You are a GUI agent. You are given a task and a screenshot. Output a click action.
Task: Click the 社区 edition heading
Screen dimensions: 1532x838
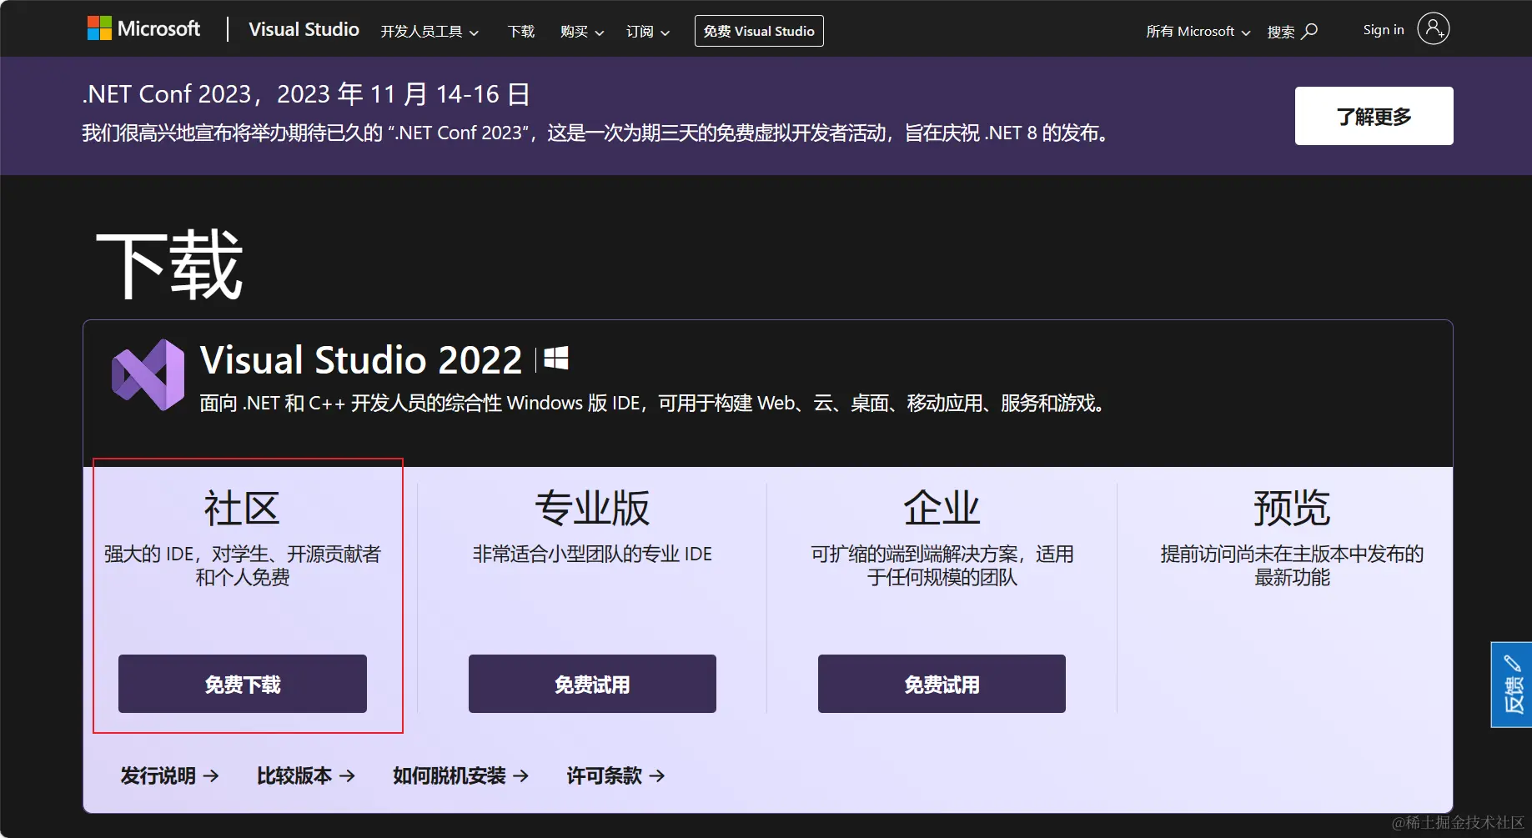242,508
